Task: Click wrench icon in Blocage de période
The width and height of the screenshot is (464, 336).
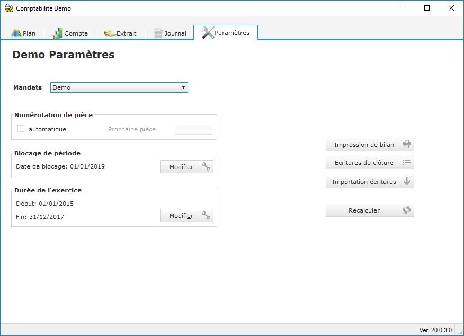Action: click(x=206, y=166)
